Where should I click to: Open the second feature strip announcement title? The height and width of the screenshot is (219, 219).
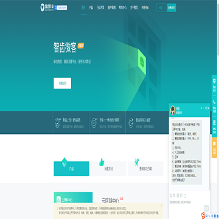pos(109,120)
